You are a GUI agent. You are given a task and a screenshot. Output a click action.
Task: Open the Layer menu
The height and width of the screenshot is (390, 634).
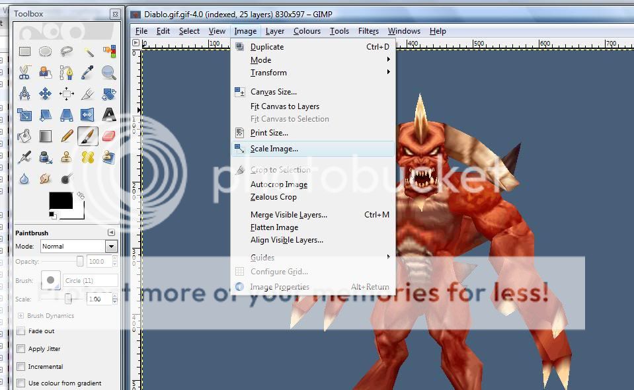click(275, 31)
